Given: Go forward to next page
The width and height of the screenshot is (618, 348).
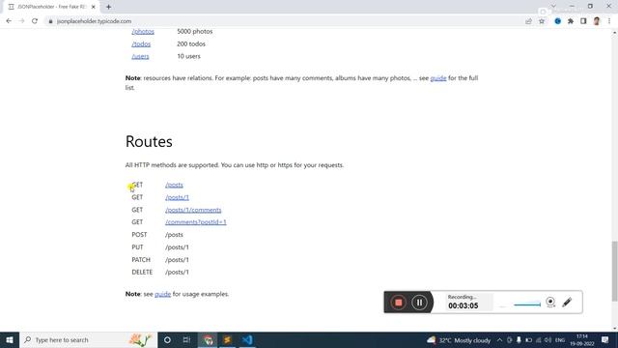Looking at the screenshot, I should click(x=21, y=21).
